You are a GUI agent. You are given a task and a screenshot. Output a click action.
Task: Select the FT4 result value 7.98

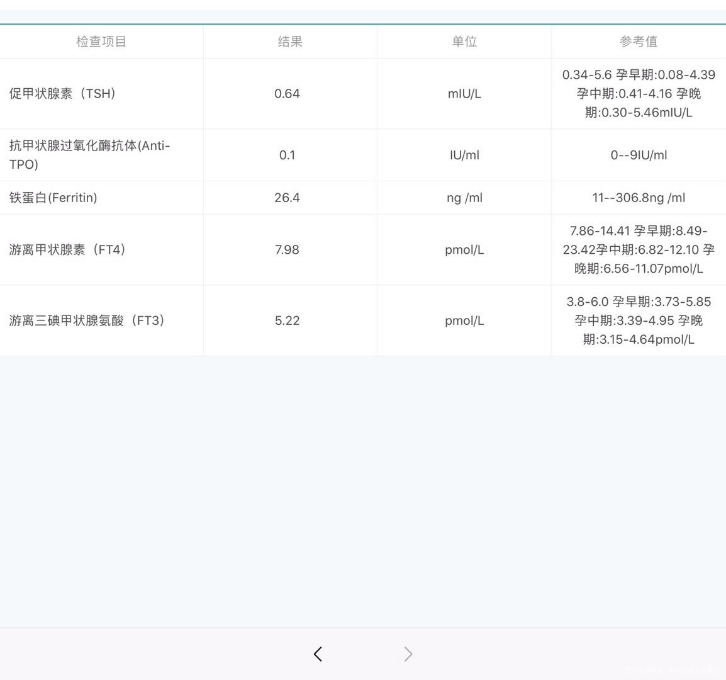tap(288, 249)
